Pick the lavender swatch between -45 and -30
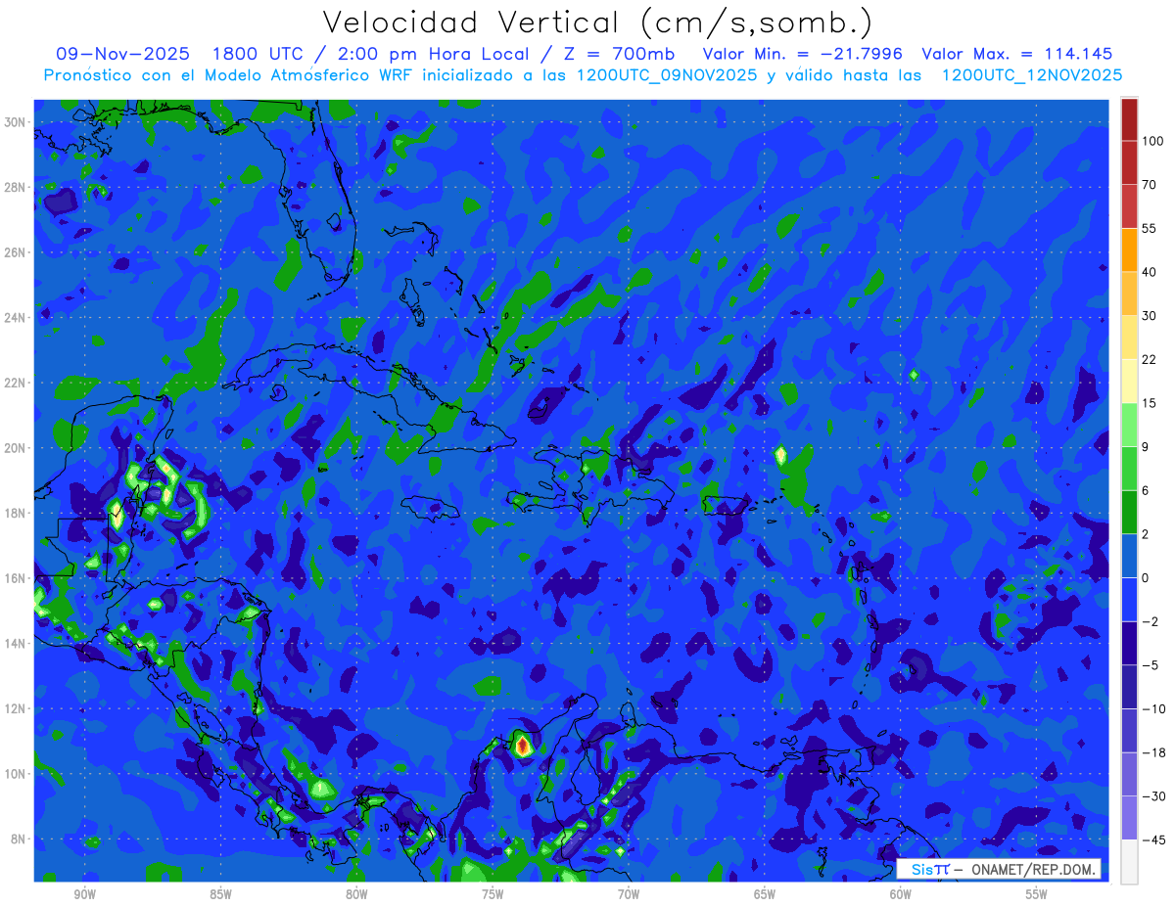The height and width of the screenshot is (907, 1175). tap(1129, 817)
